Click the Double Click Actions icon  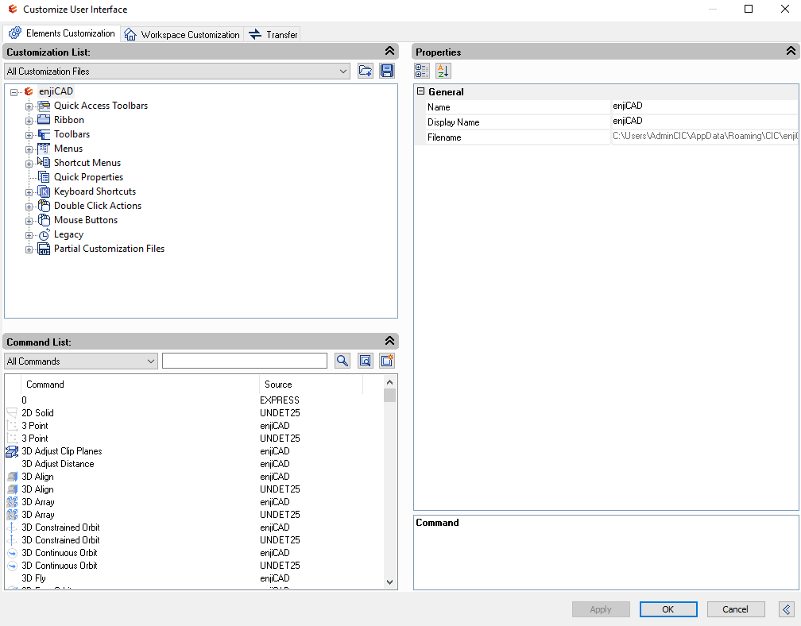(x=44, y=206)
